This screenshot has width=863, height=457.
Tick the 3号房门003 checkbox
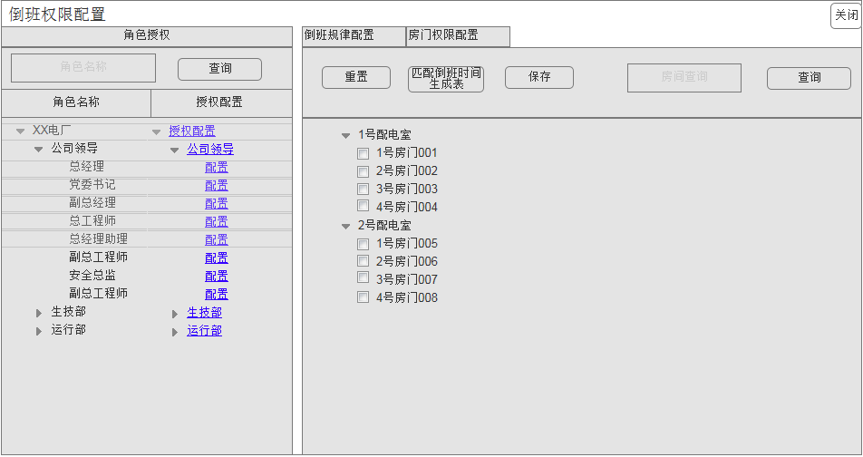(363, 190)
